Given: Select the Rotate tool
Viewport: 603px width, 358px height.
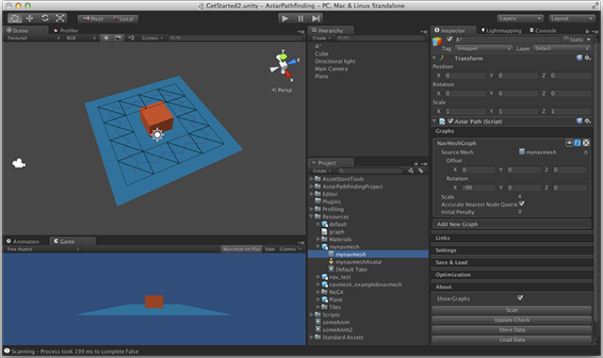Looking at the screenshot, I should pos(45,19).
